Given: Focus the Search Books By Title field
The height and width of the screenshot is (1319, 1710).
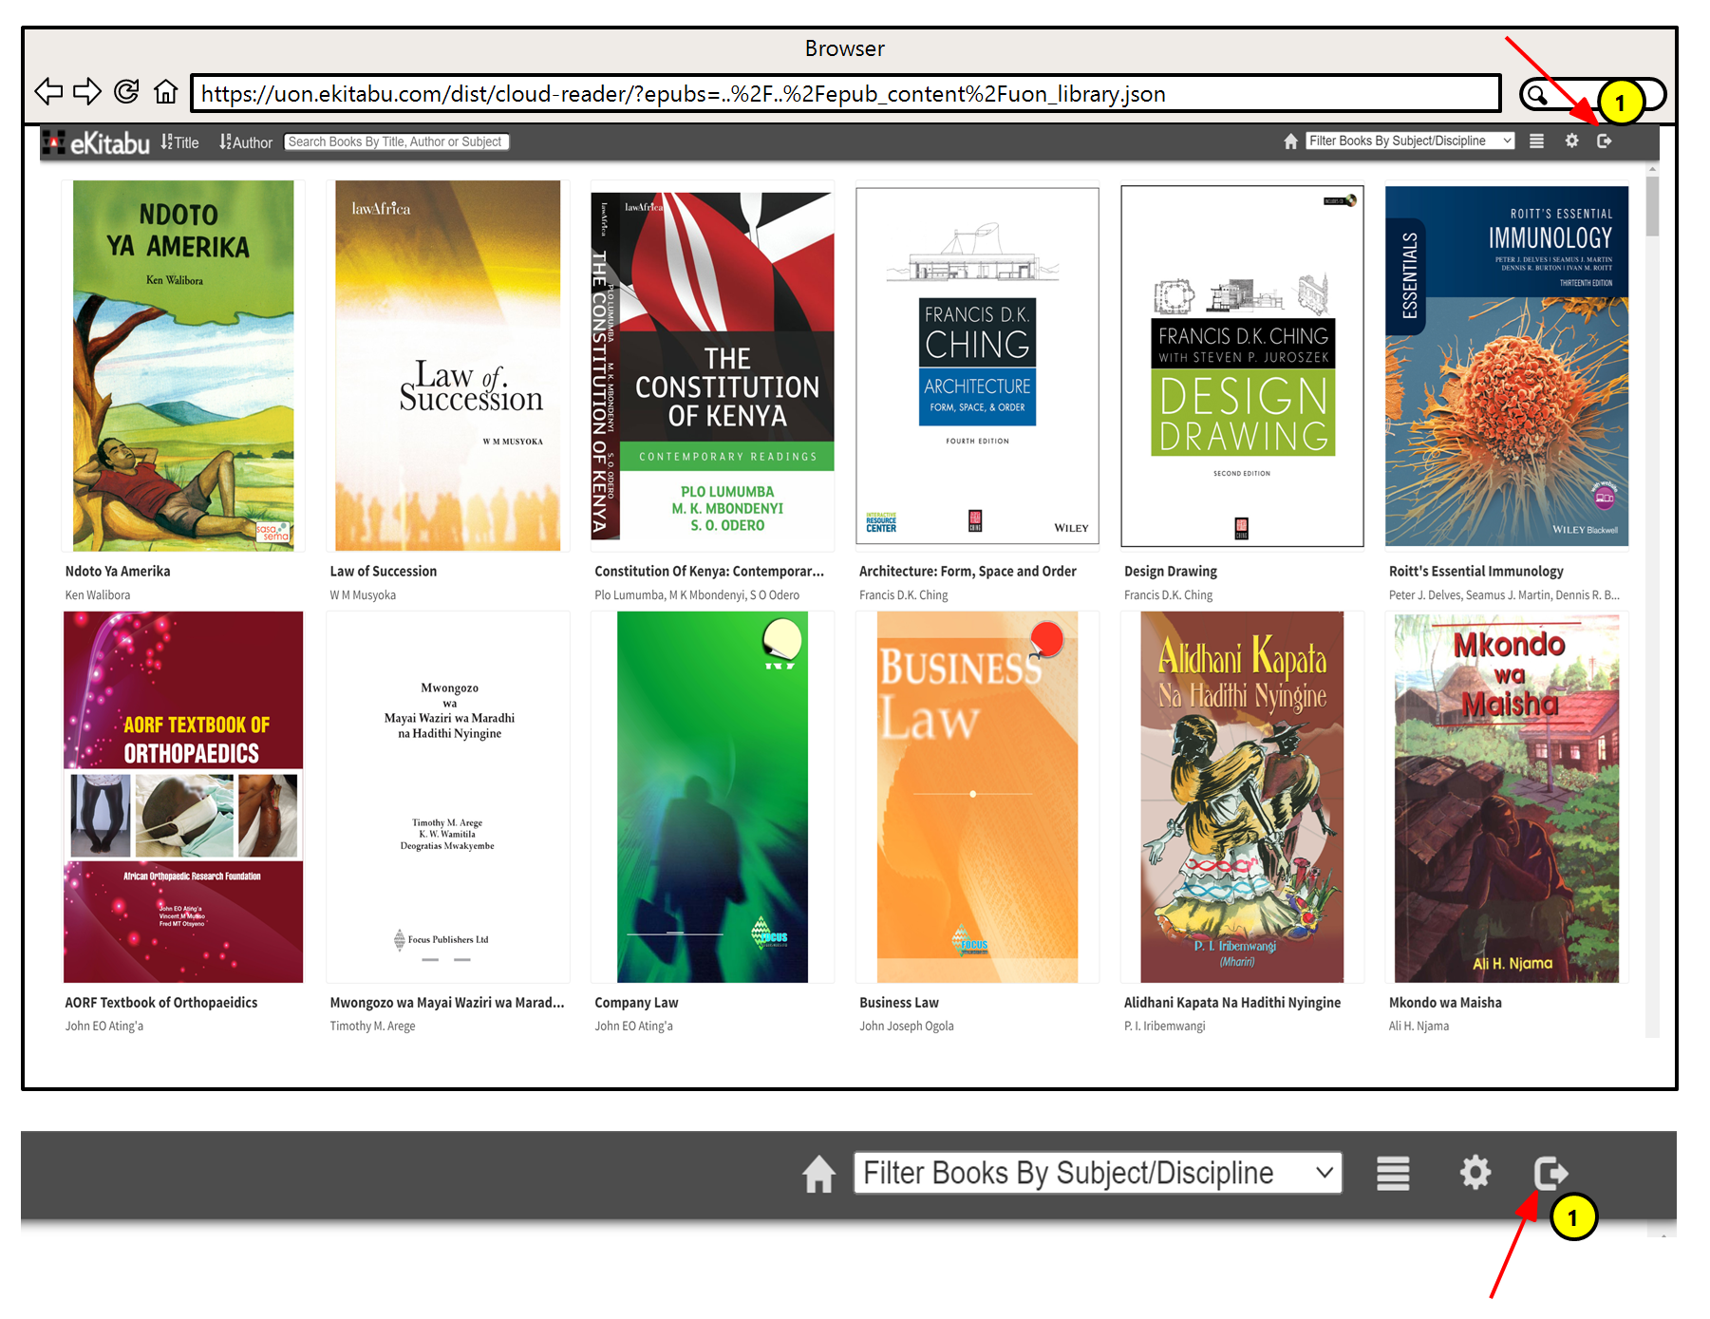Looking at the screenshot, I should coord(397,141).
